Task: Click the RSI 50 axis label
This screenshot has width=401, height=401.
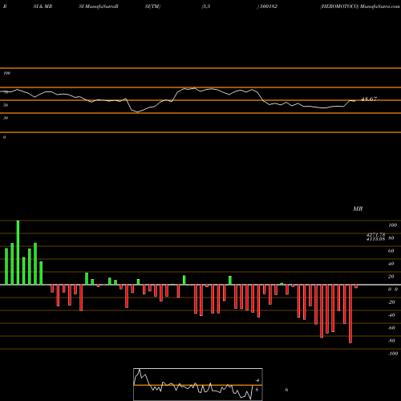Action: pos(6,105)
